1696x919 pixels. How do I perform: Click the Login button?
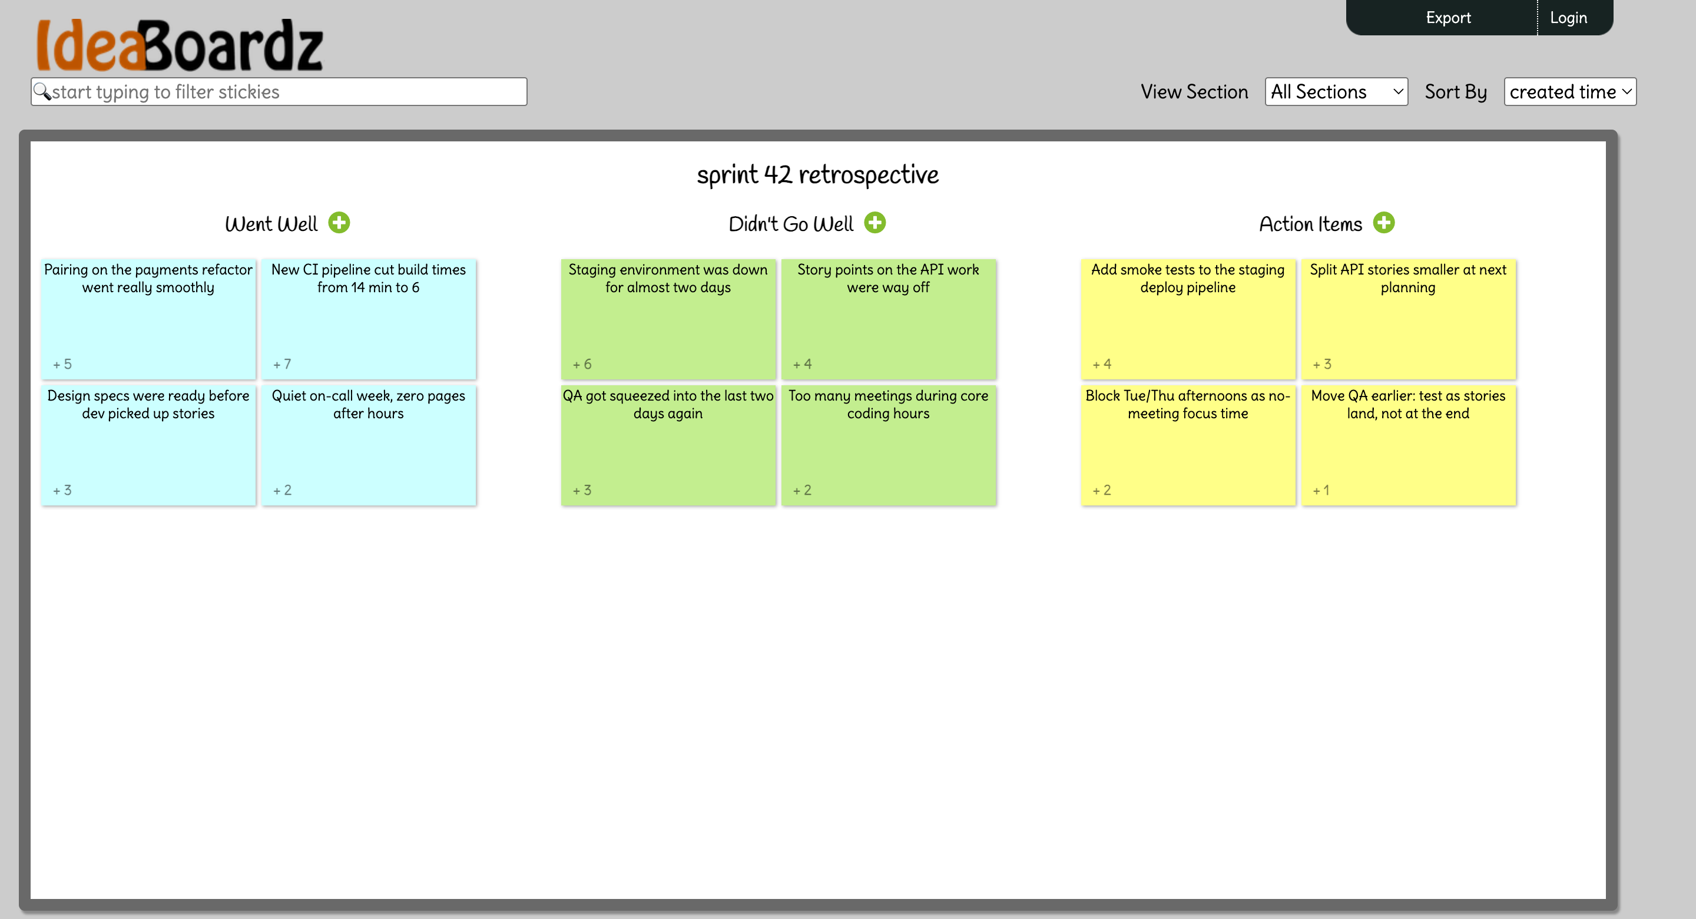[1568, 18]
